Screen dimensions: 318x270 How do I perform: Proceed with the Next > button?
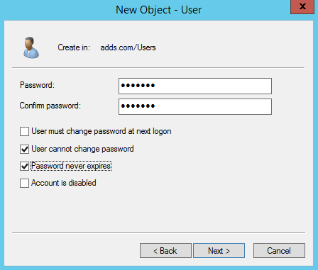219,251
